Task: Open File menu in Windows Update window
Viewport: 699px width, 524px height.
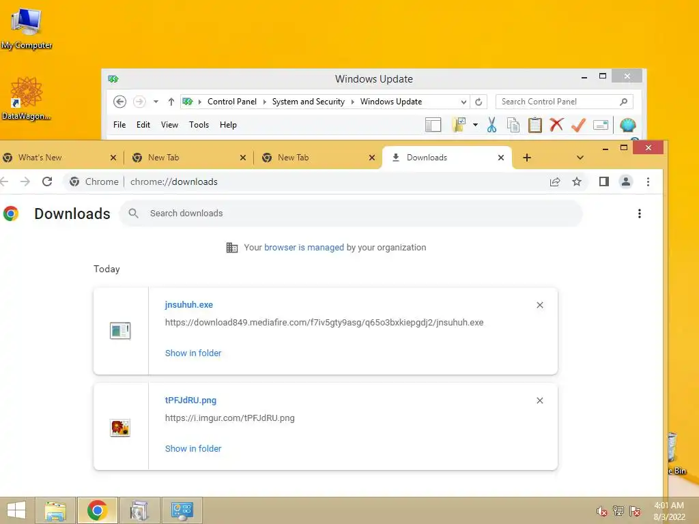Action: (119, 125)
